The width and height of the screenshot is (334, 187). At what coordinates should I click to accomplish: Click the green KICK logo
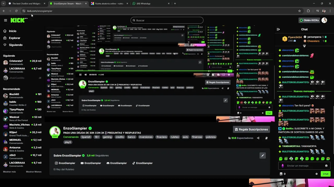click(18, 20)
